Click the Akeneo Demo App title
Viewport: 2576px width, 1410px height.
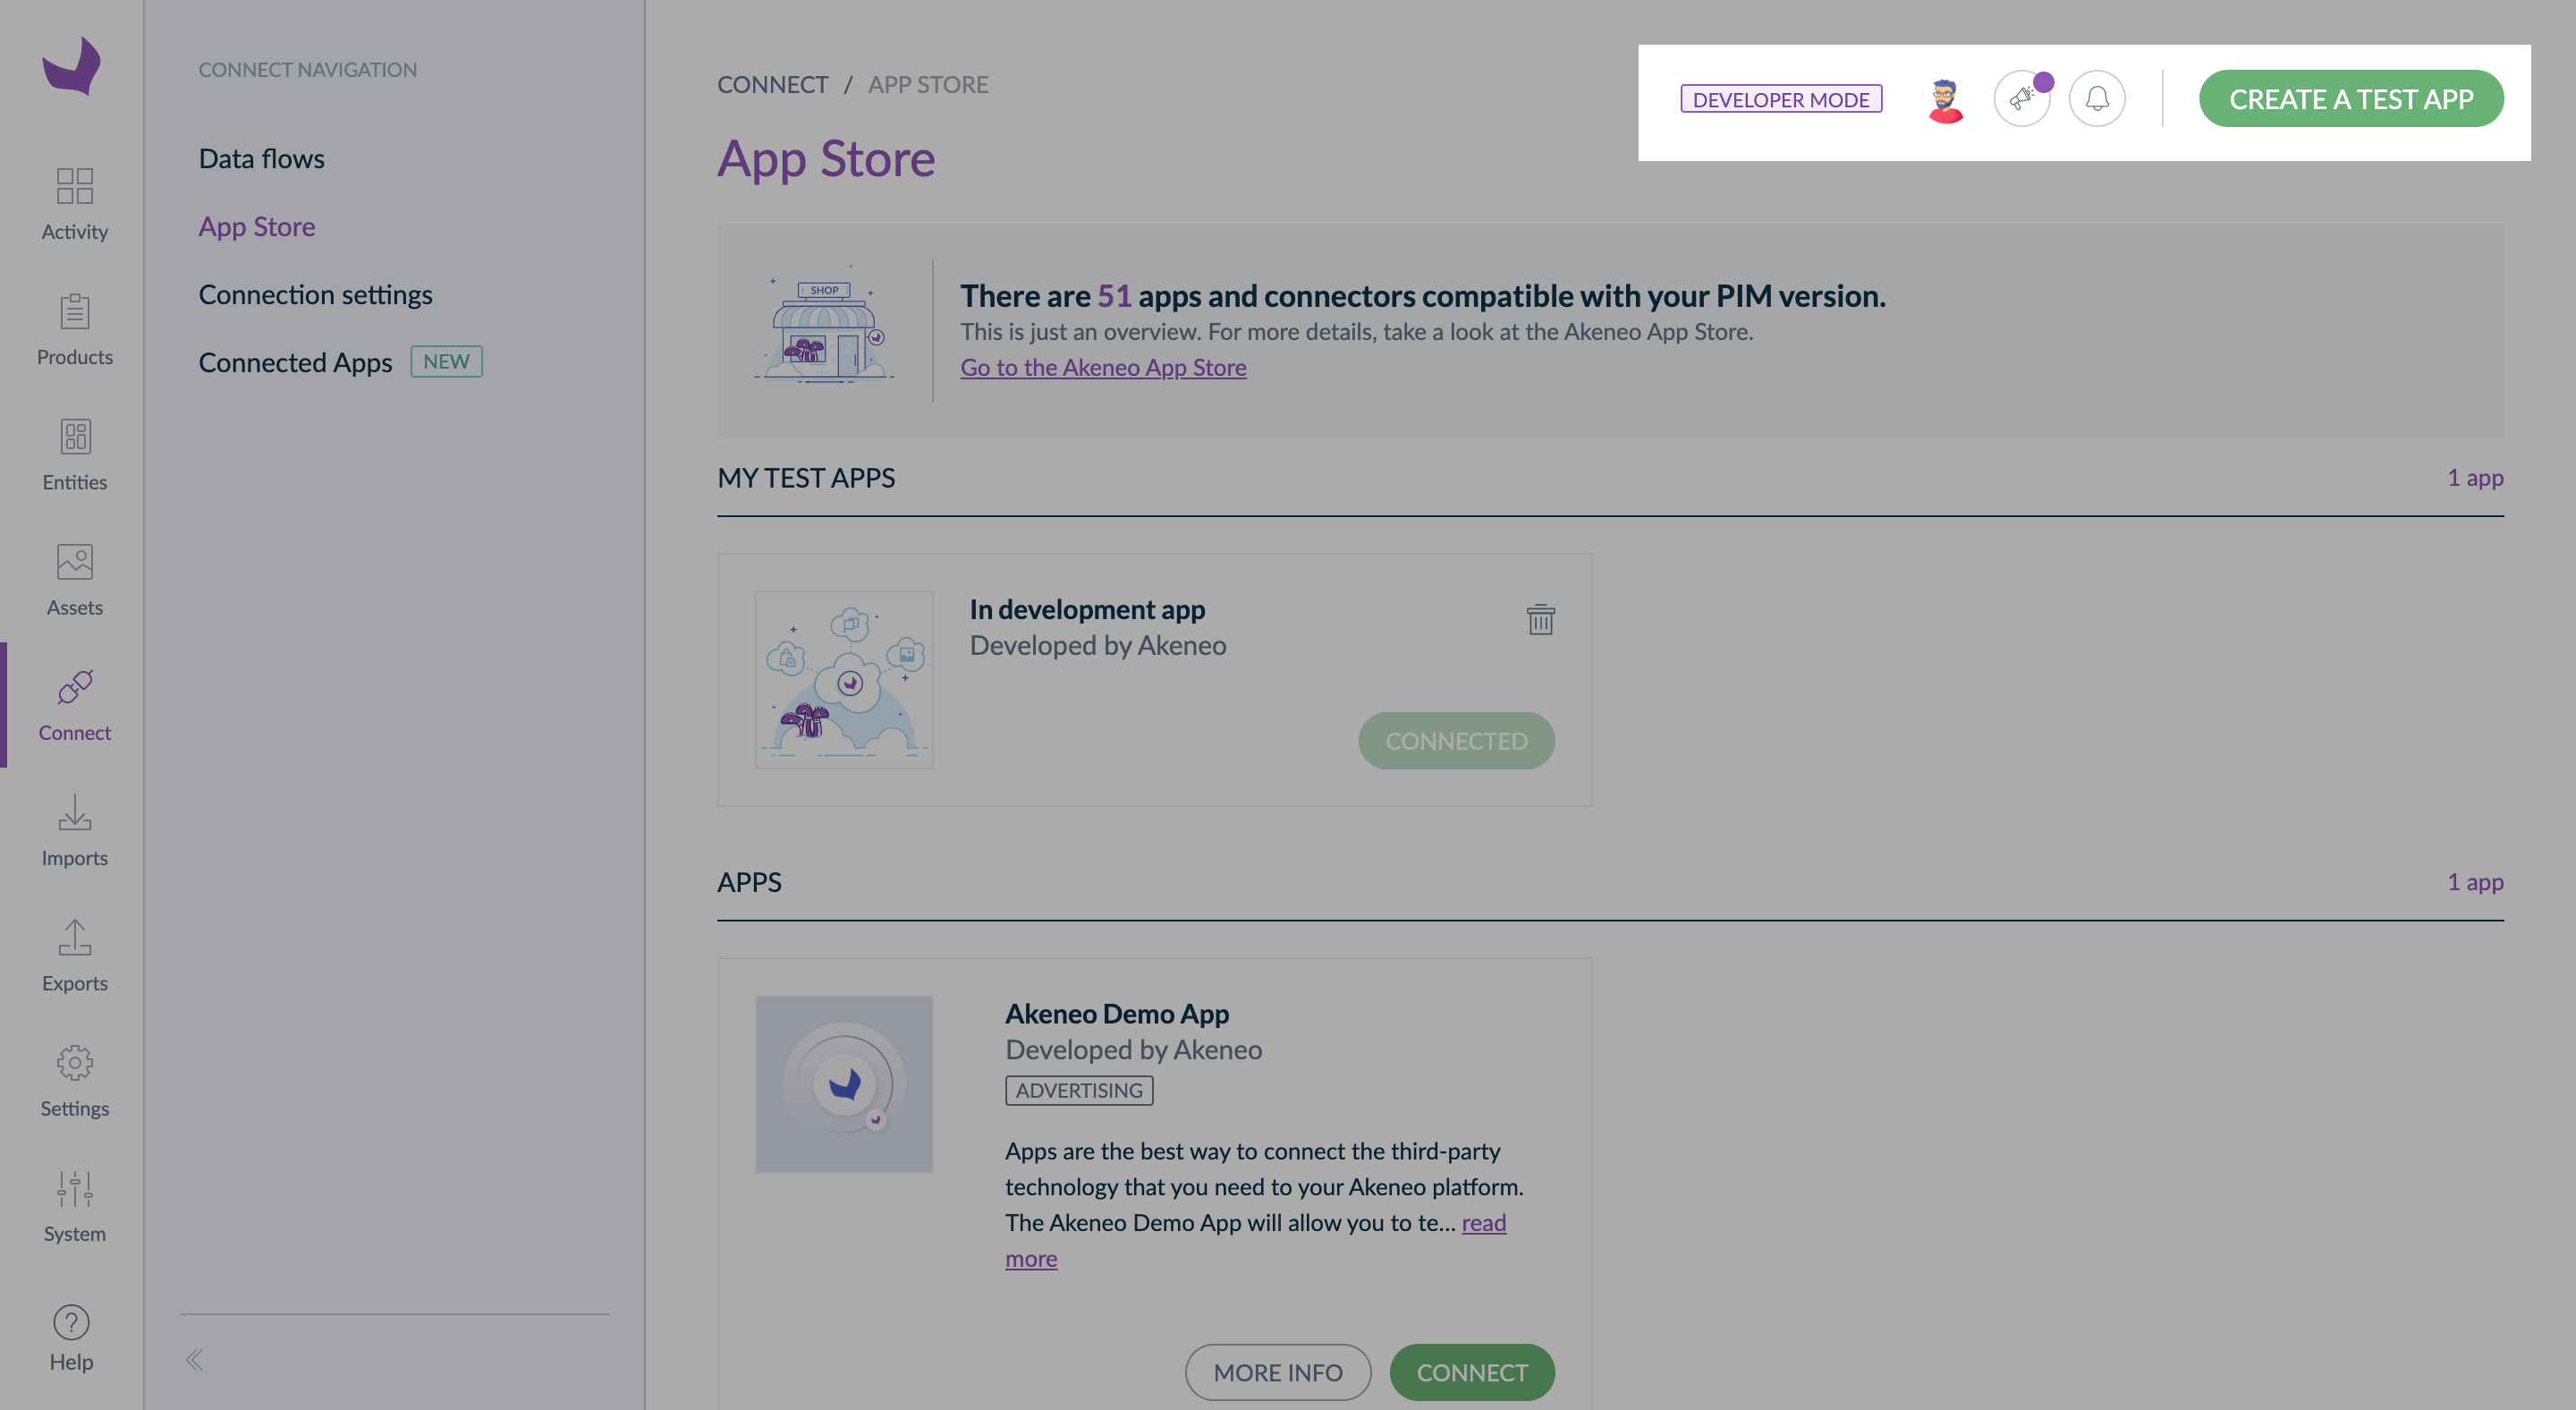(x=1117, y=1013)
